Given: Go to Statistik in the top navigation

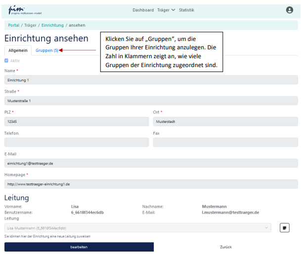Looking at the screenshot, I should point(186,10).
